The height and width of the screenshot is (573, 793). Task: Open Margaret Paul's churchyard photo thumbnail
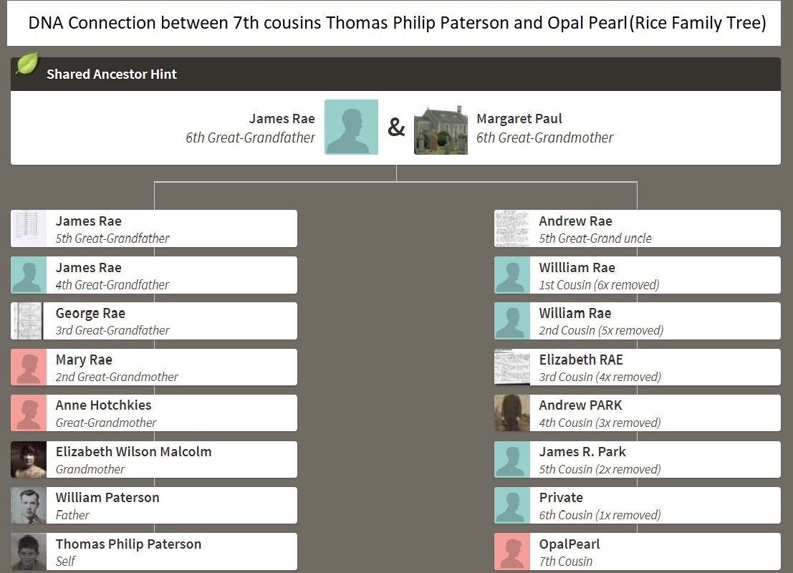click(441, 129)
